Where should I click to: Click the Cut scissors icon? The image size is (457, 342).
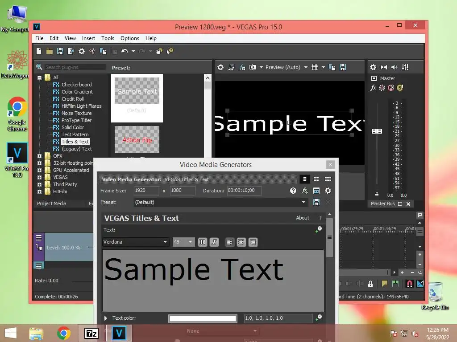click(x=92, y=52)
